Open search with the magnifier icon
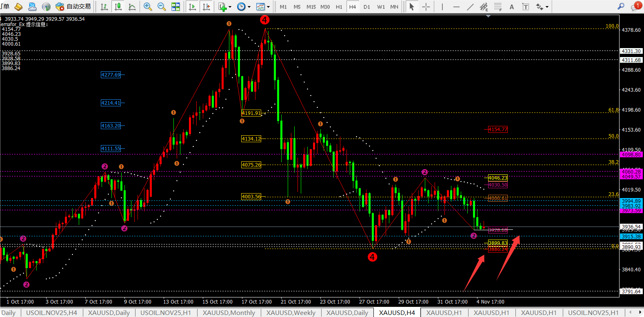This screenshot has height=317, width=644. coord(621,6)
